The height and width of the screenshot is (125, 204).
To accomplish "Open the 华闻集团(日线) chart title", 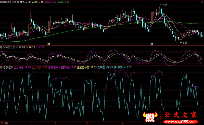I will click(8, 2).
